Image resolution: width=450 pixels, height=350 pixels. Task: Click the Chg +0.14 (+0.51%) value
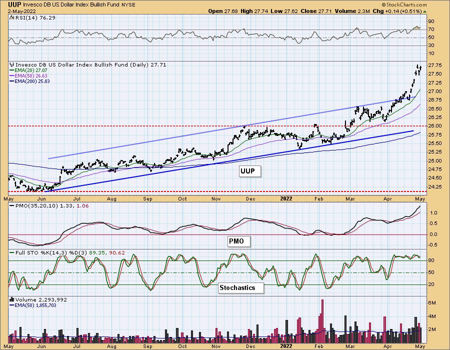pyautogui.click(x=397, y=11)
